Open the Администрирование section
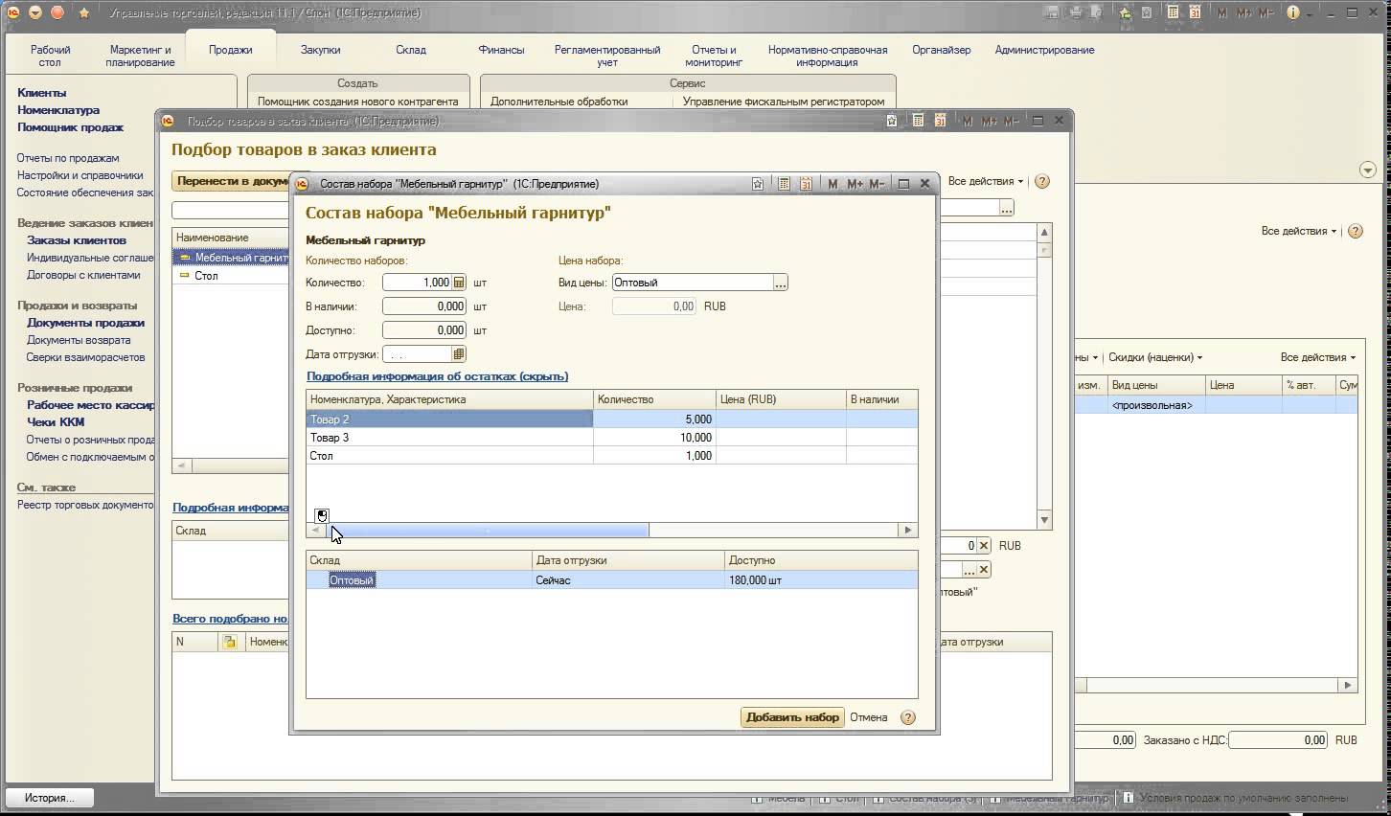1391x816 pixels. (1044, 50)
